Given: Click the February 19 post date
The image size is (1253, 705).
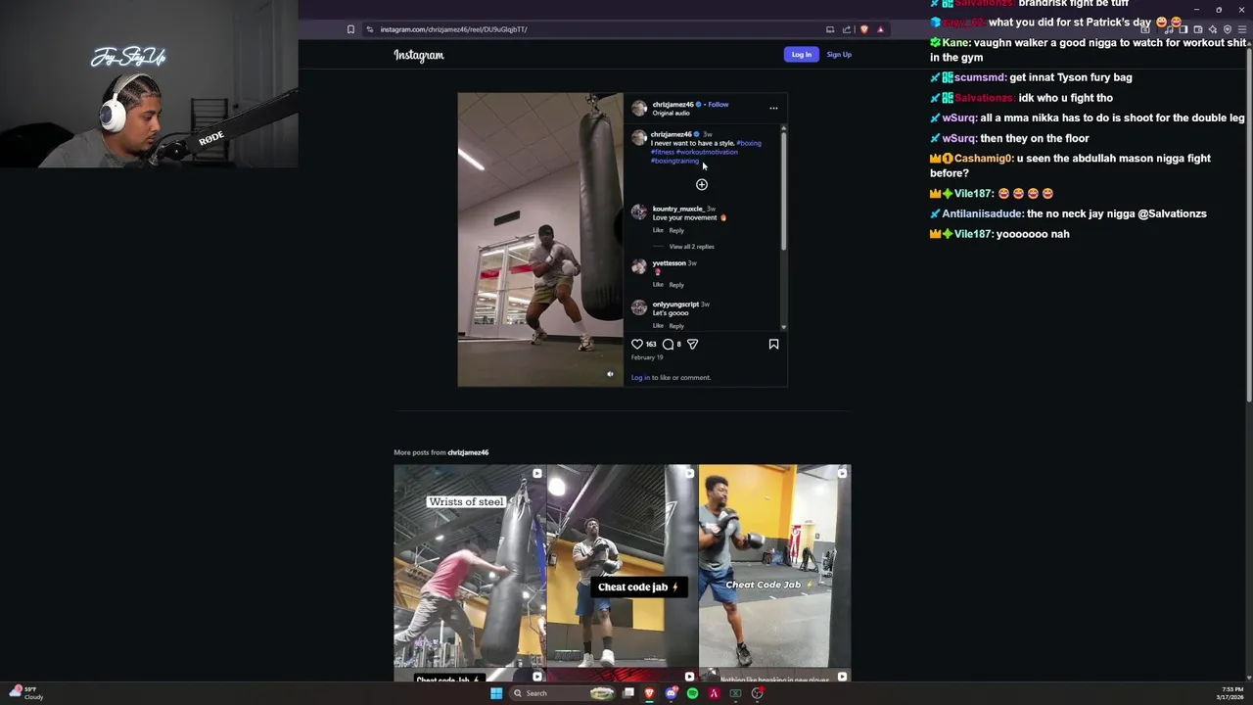Looking at the screenshot, I should (x=646, y=357).
